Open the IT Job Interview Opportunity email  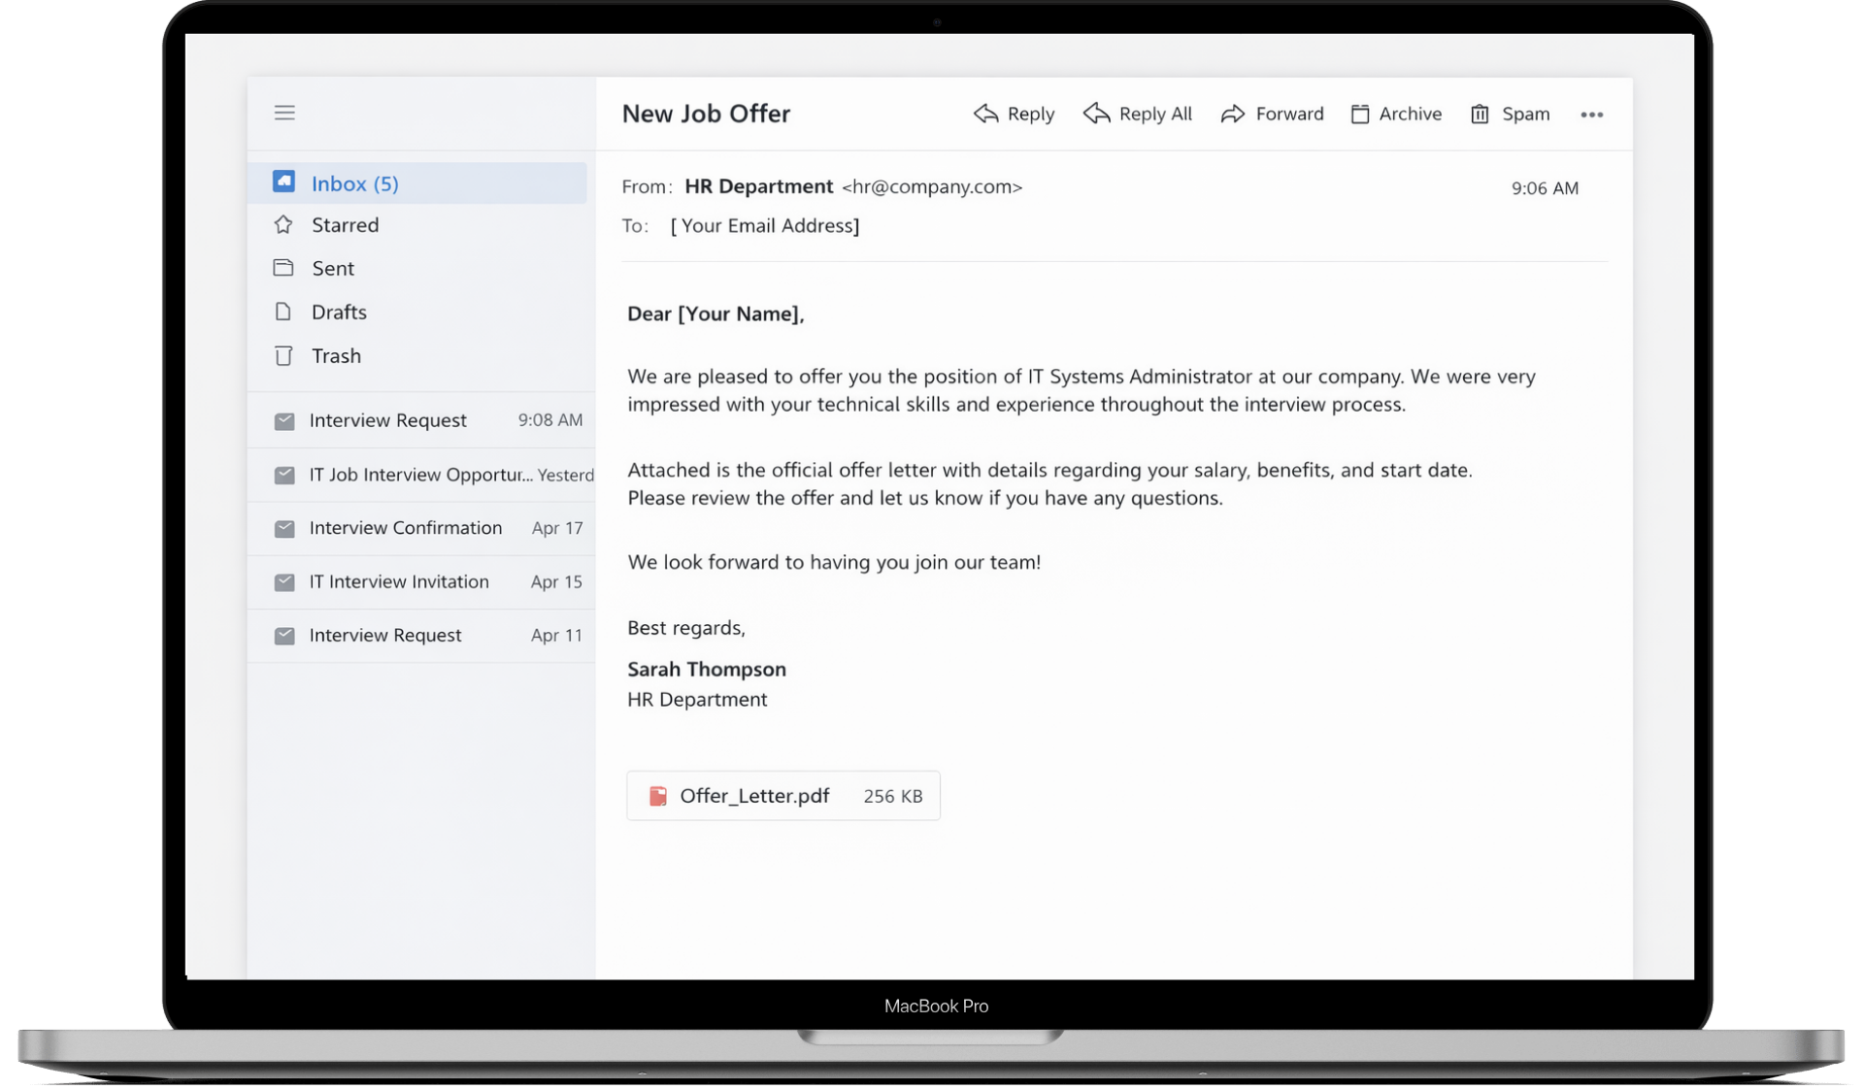421,475
